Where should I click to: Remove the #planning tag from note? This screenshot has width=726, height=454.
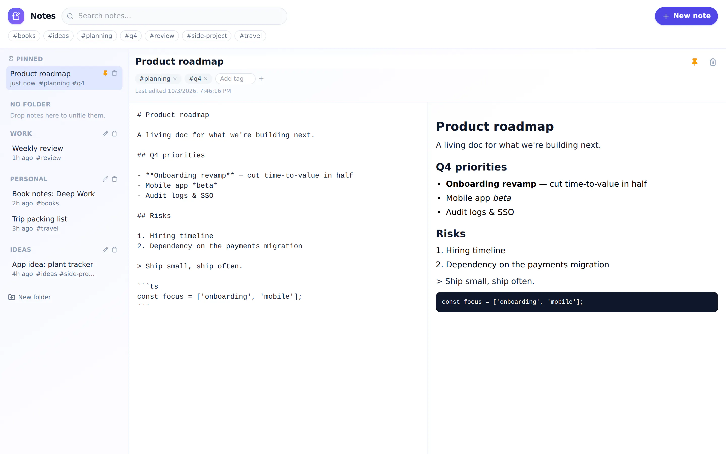coord(175,79)
